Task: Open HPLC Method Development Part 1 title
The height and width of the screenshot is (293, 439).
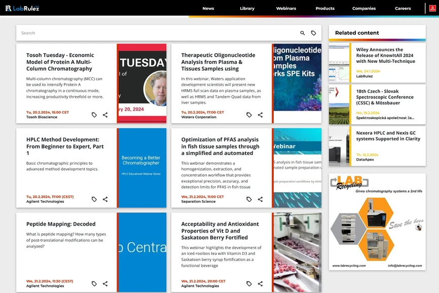Action: (65, 146)
